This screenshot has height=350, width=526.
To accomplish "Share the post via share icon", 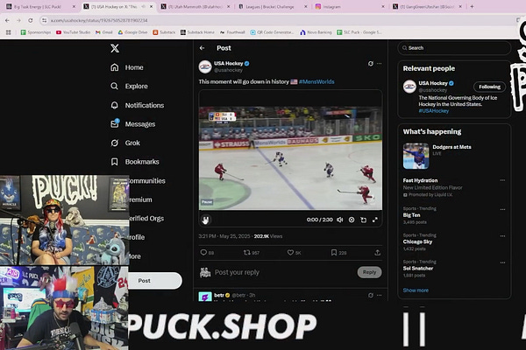I will tap(377, 253).
